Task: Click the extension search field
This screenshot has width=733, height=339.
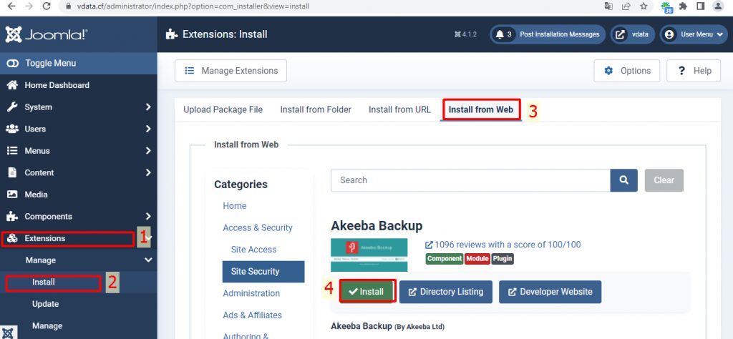Action: pos(470,180)
